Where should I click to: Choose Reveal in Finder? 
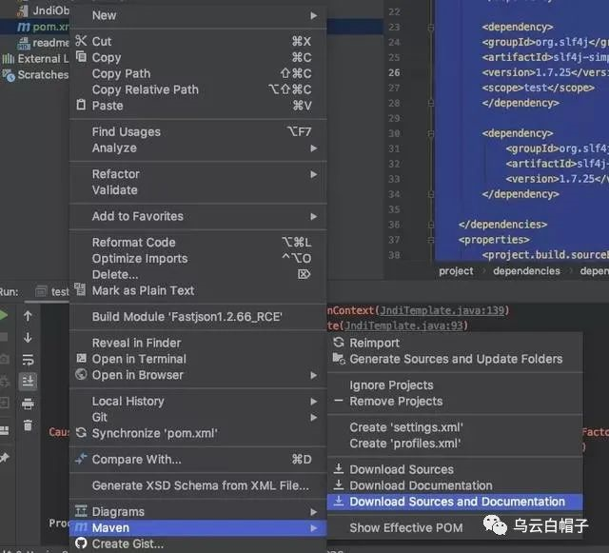click(x=198, y=343)
